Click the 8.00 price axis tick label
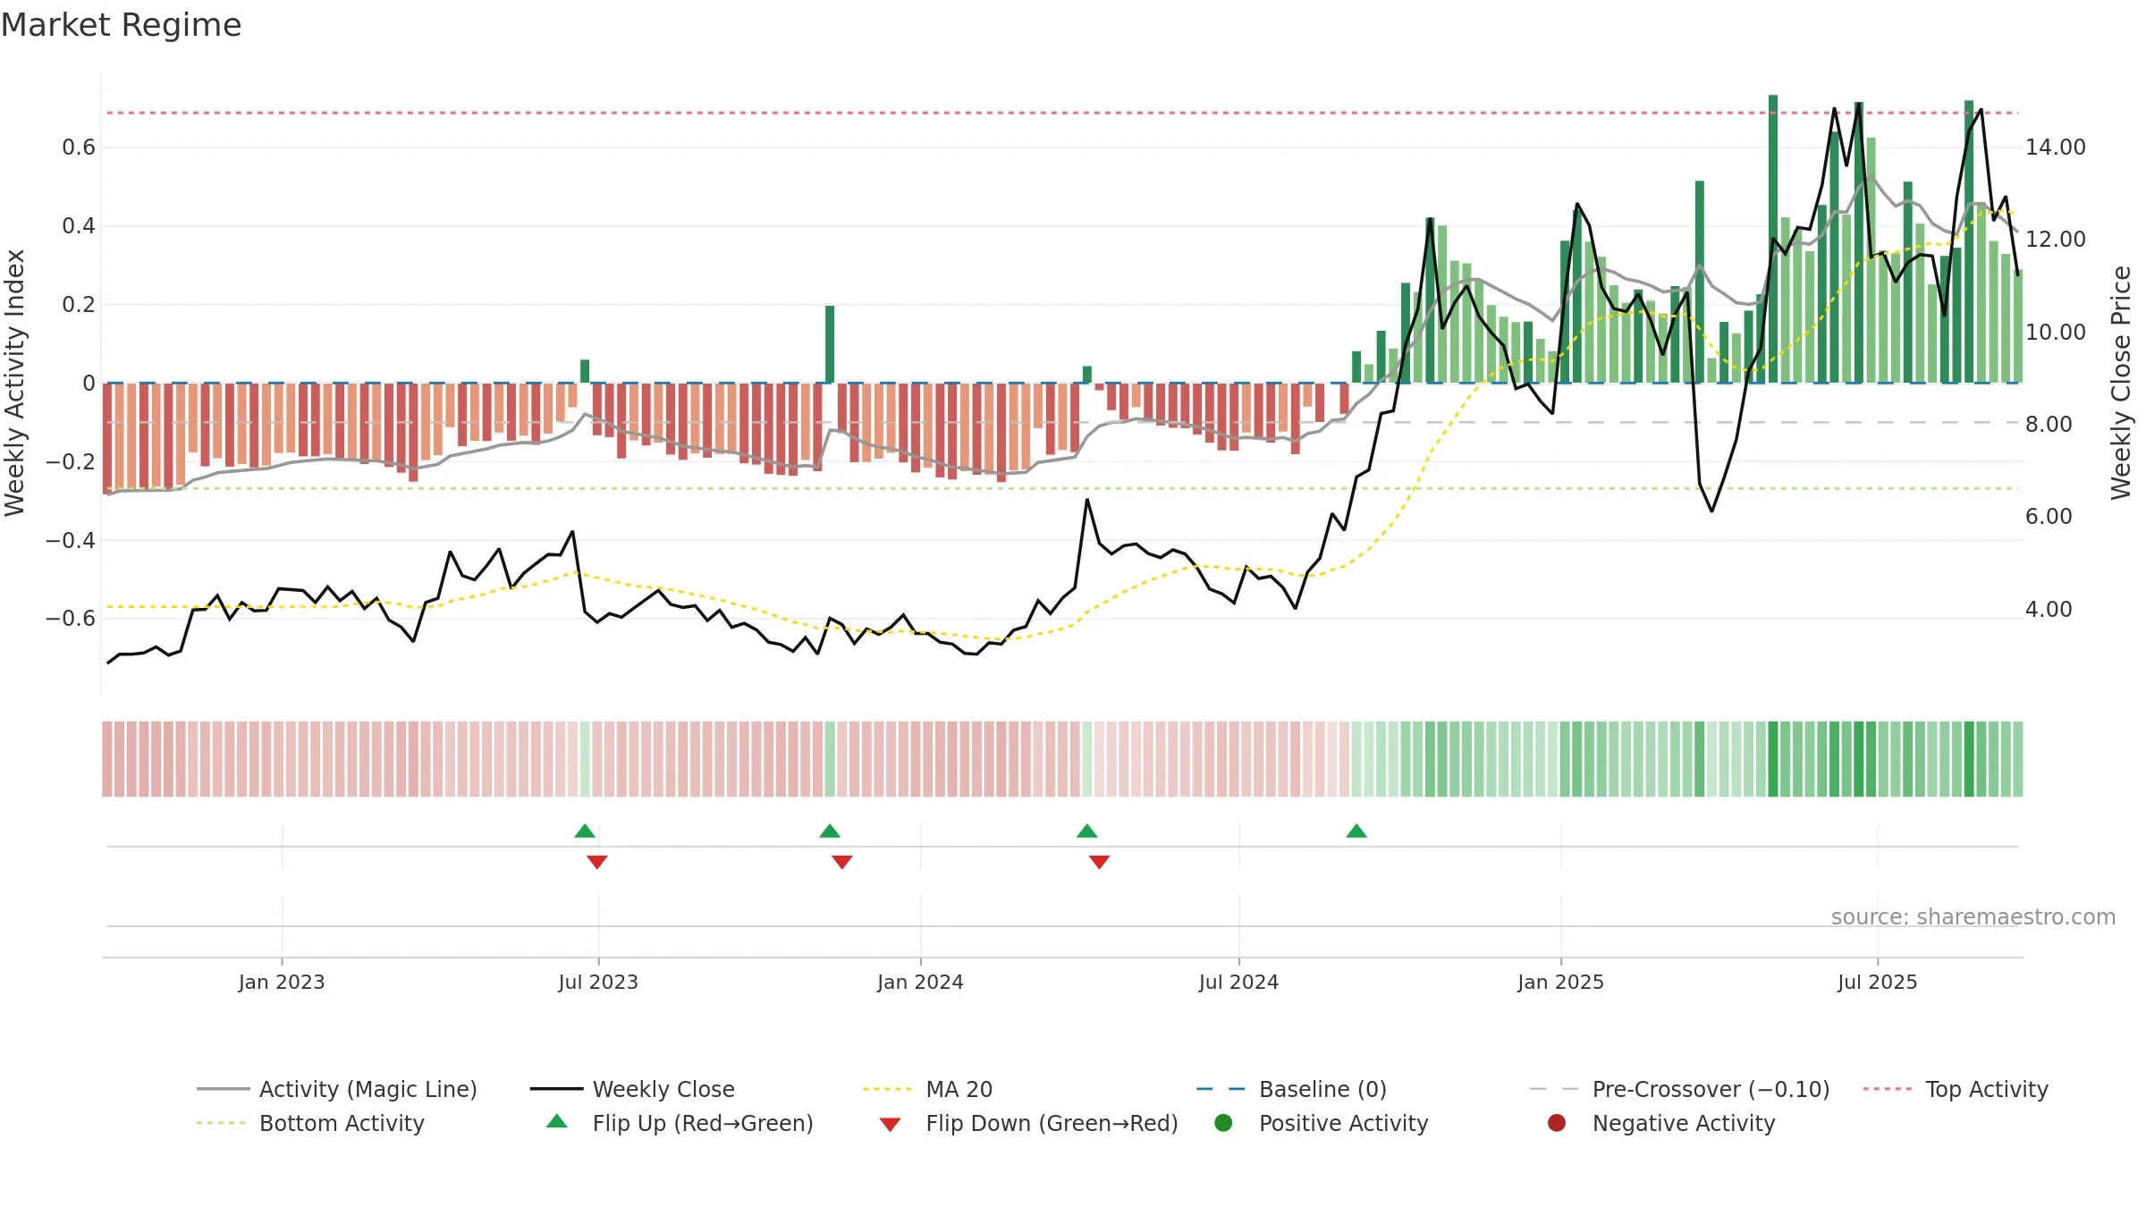The image size is (2146, 1207). tap(2049, 425)
